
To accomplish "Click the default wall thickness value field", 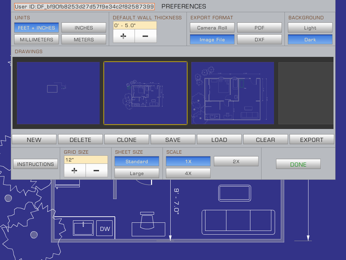I will (x=135, y=25).
